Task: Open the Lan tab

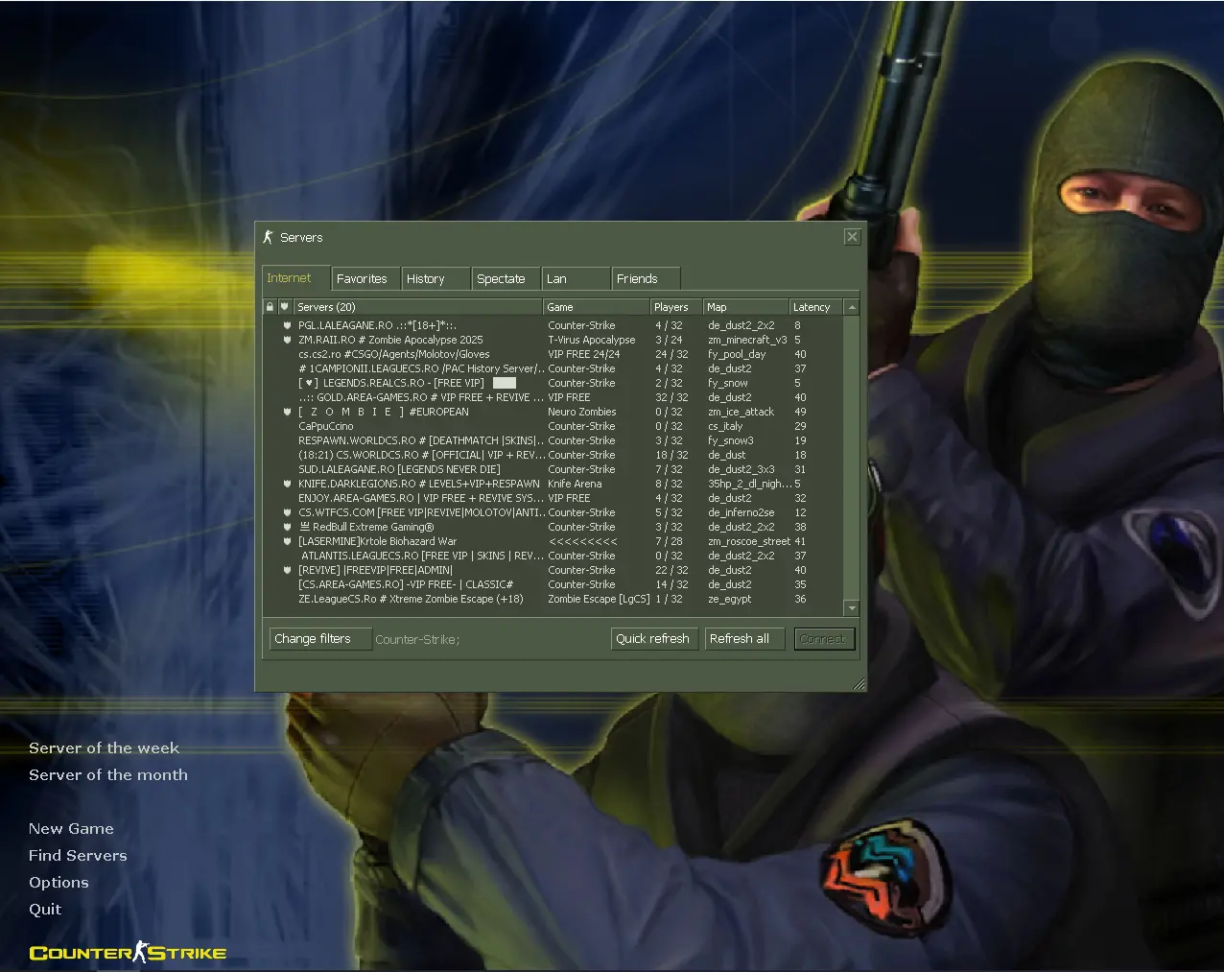Action: 576,279
